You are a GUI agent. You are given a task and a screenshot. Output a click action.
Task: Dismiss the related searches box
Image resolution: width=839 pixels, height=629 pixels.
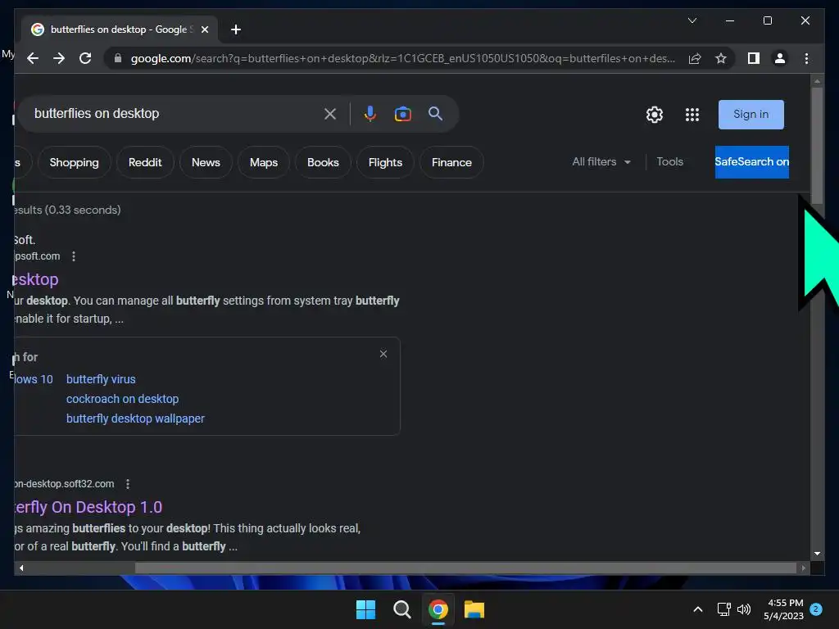pos(383,354)
